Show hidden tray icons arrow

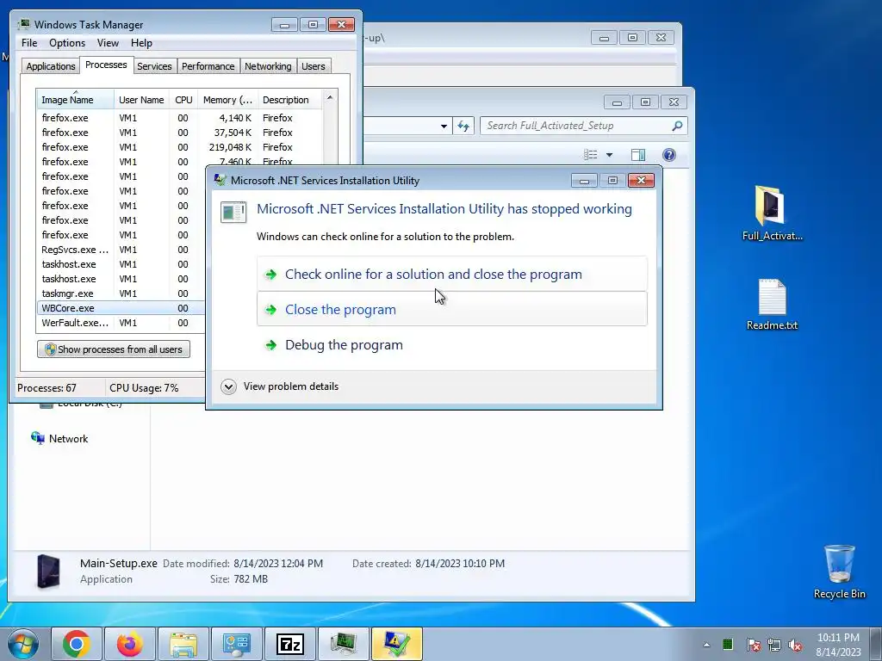coord(706,645)
